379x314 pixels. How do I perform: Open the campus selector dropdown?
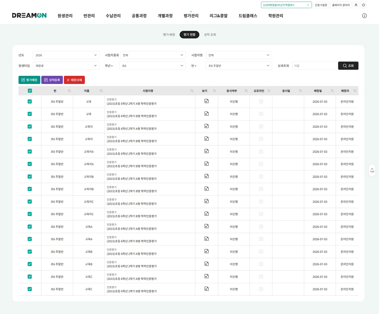(286, 5)
